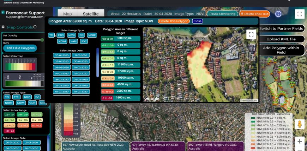Open Terms of Use link on popup map
This screenshot has width=307, height=151.
click(x=249, y=100)
